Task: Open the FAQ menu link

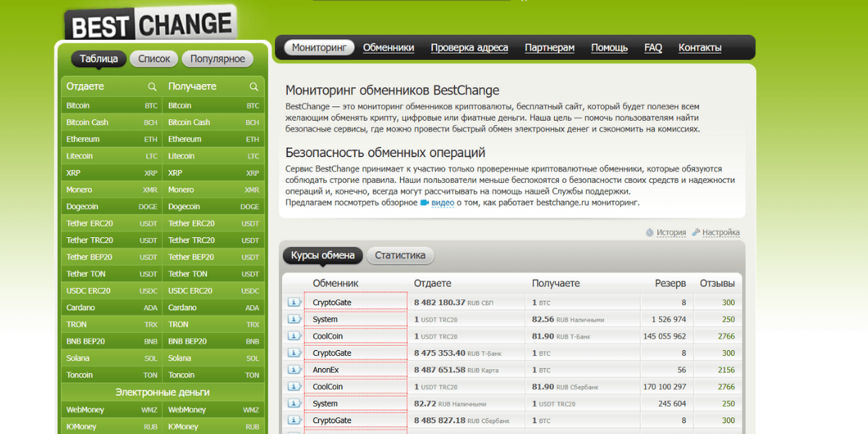Action: tap(653, 48)
